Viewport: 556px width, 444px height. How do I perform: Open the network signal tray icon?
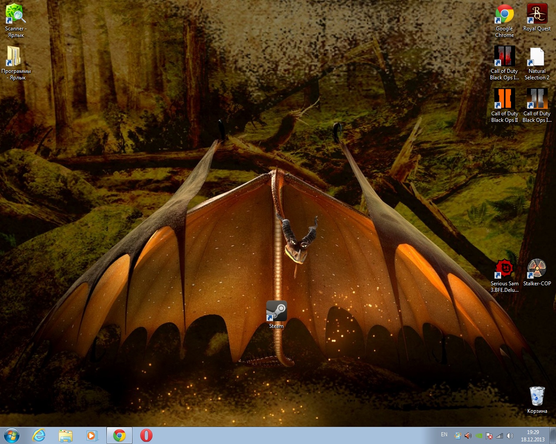click(x=500, y=436)
